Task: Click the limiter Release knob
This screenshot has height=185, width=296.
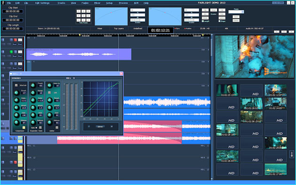Action: tap(49, 123)
